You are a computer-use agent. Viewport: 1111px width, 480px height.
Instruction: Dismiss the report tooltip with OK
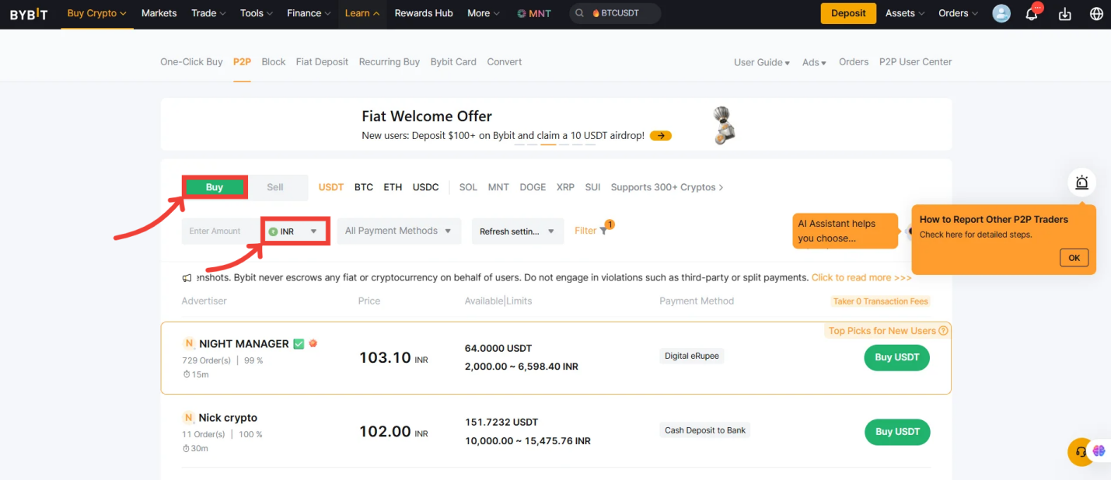pos(1074,257)
